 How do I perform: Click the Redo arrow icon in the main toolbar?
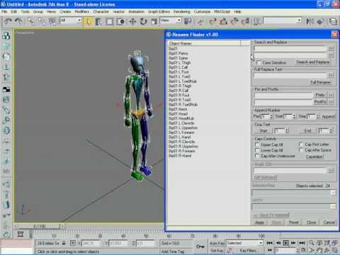tap(19, 21)
